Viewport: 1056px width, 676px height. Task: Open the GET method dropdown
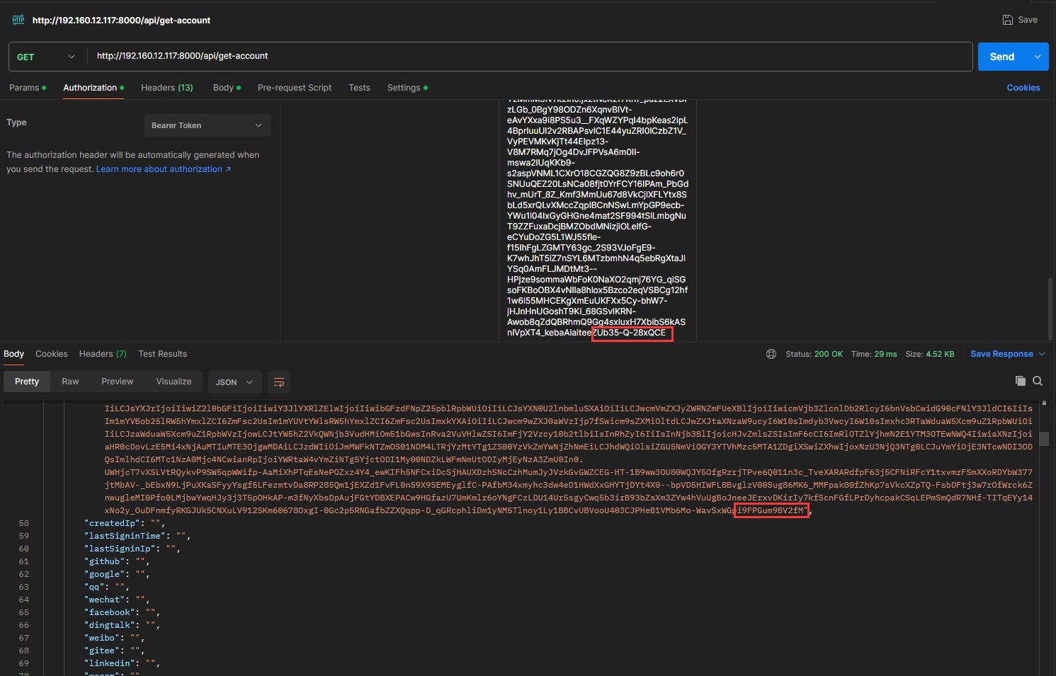click(46, 57)
